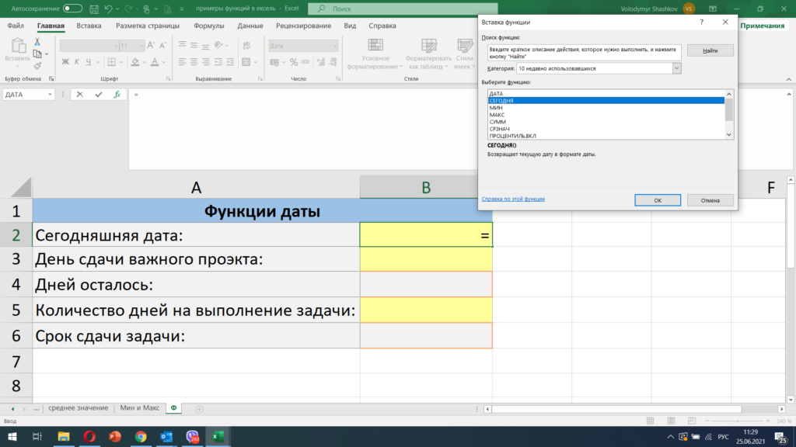Open the number format Дата dropdown
The image size is (796, 447).
point(334,46)
